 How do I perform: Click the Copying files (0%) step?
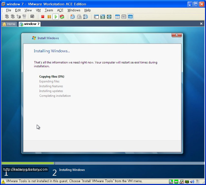click(52, 77)
